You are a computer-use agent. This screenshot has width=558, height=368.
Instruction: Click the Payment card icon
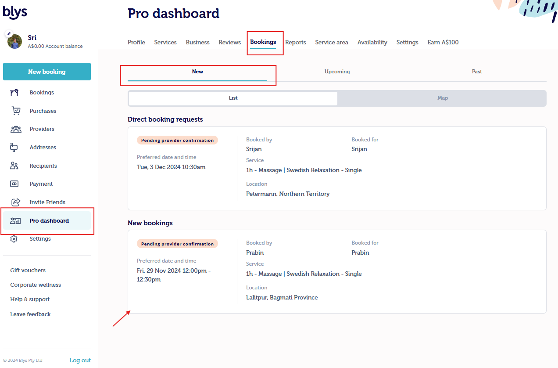coord(14,184)
